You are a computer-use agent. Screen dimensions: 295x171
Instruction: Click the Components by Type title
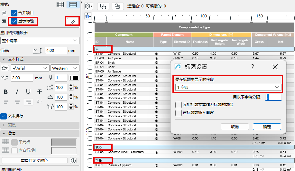[194, 27]
